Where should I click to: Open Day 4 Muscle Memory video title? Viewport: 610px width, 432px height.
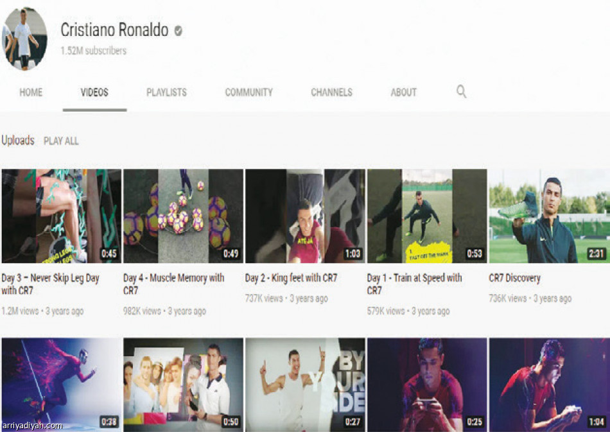(173, 284)
